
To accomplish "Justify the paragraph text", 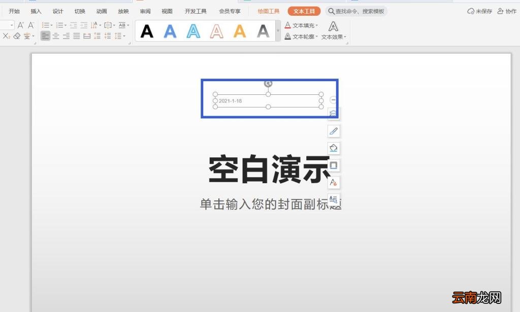I will click(x=77, y=36).
